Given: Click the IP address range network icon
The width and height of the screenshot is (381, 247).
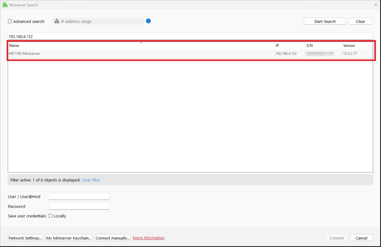Looking at the screenshot, I should pyautogui.click(x=57, y=21).
